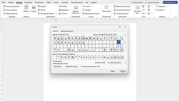The width and height of the screenshot is (179, 101).
Task: Insert date and time
Action: click(149, 10)
